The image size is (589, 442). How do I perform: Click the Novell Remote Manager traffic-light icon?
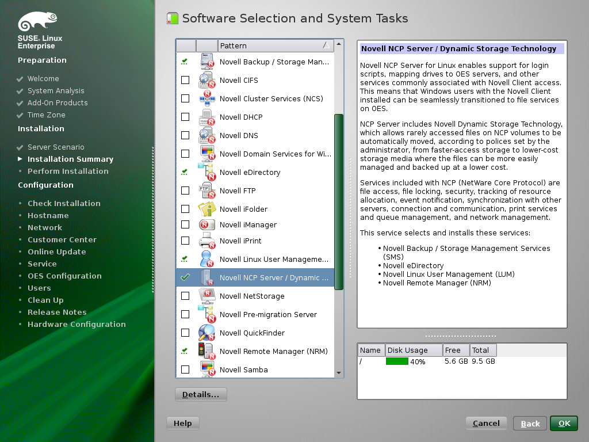tap(206, 351)
